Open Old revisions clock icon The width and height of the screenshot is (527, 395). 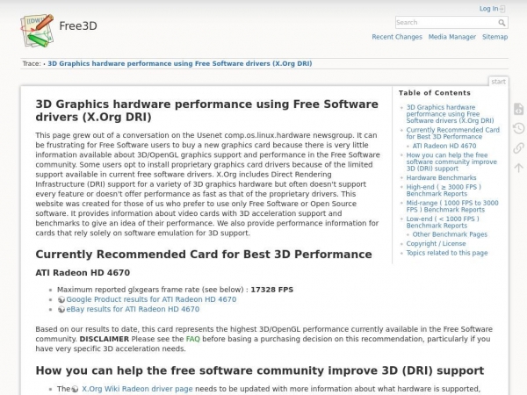518,128
